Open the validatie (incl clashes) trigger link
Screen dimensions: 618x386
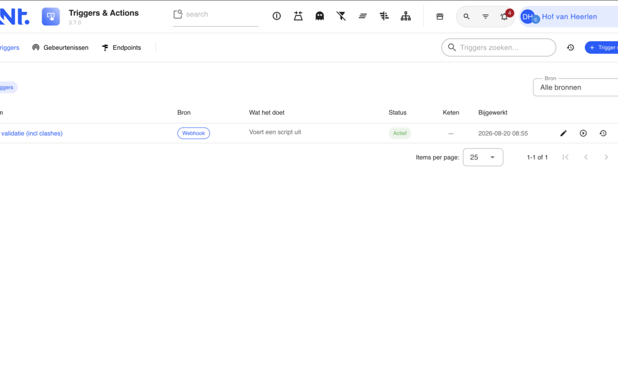(x=31, y=133)
